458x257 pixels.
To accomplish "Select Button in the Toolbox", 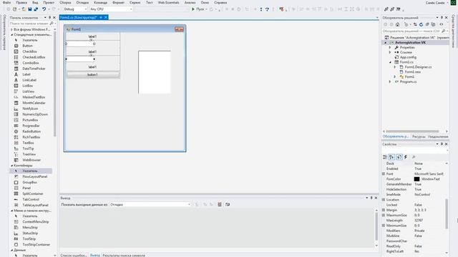I will click(27, 46).
